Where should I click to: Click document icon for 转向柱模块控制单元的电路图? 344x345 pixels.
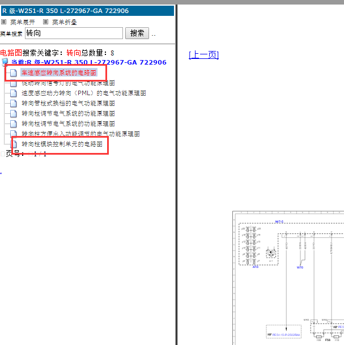[14, 144]
